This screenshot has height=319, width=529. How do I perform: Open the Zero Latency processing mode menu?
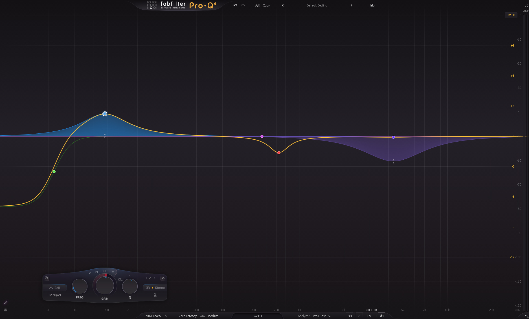click(x=188, y=316)
